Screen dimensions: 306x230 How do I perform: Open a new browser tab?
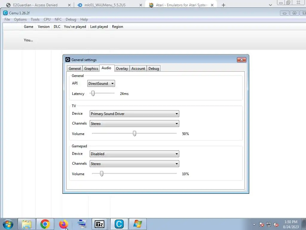(224, 5)
